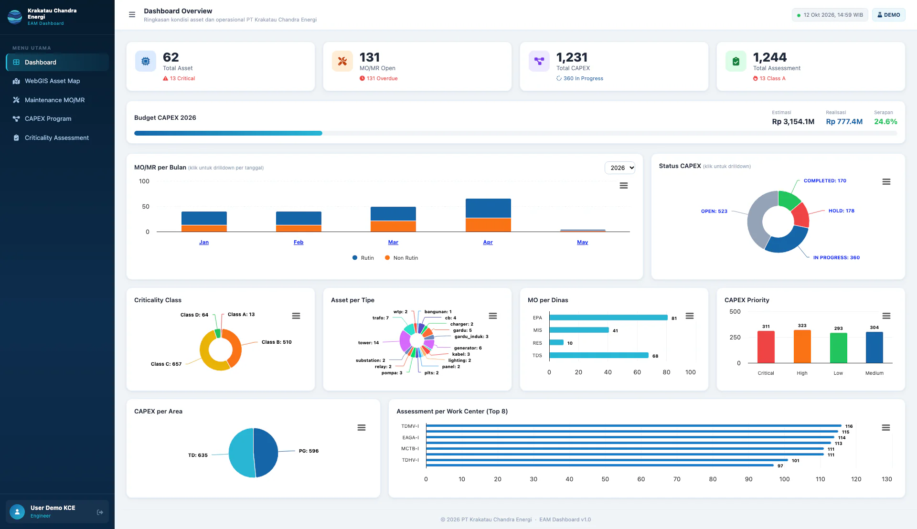Click the date time status badge
Screen dimensions: 917x529
(830, 15)
